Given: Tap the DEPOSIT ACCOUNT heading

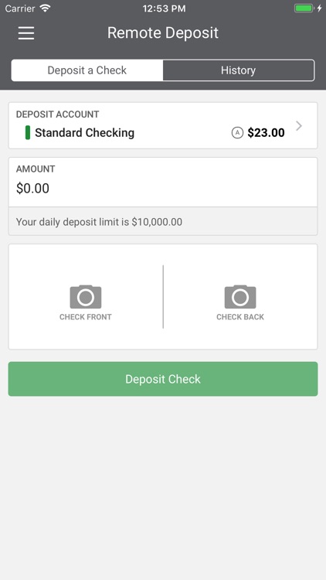Looking at the screenshot, I should 58,114.
